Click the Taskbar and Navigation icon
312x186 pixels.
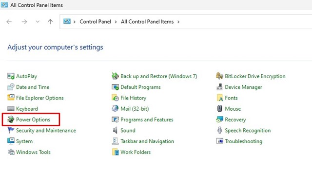115,141
